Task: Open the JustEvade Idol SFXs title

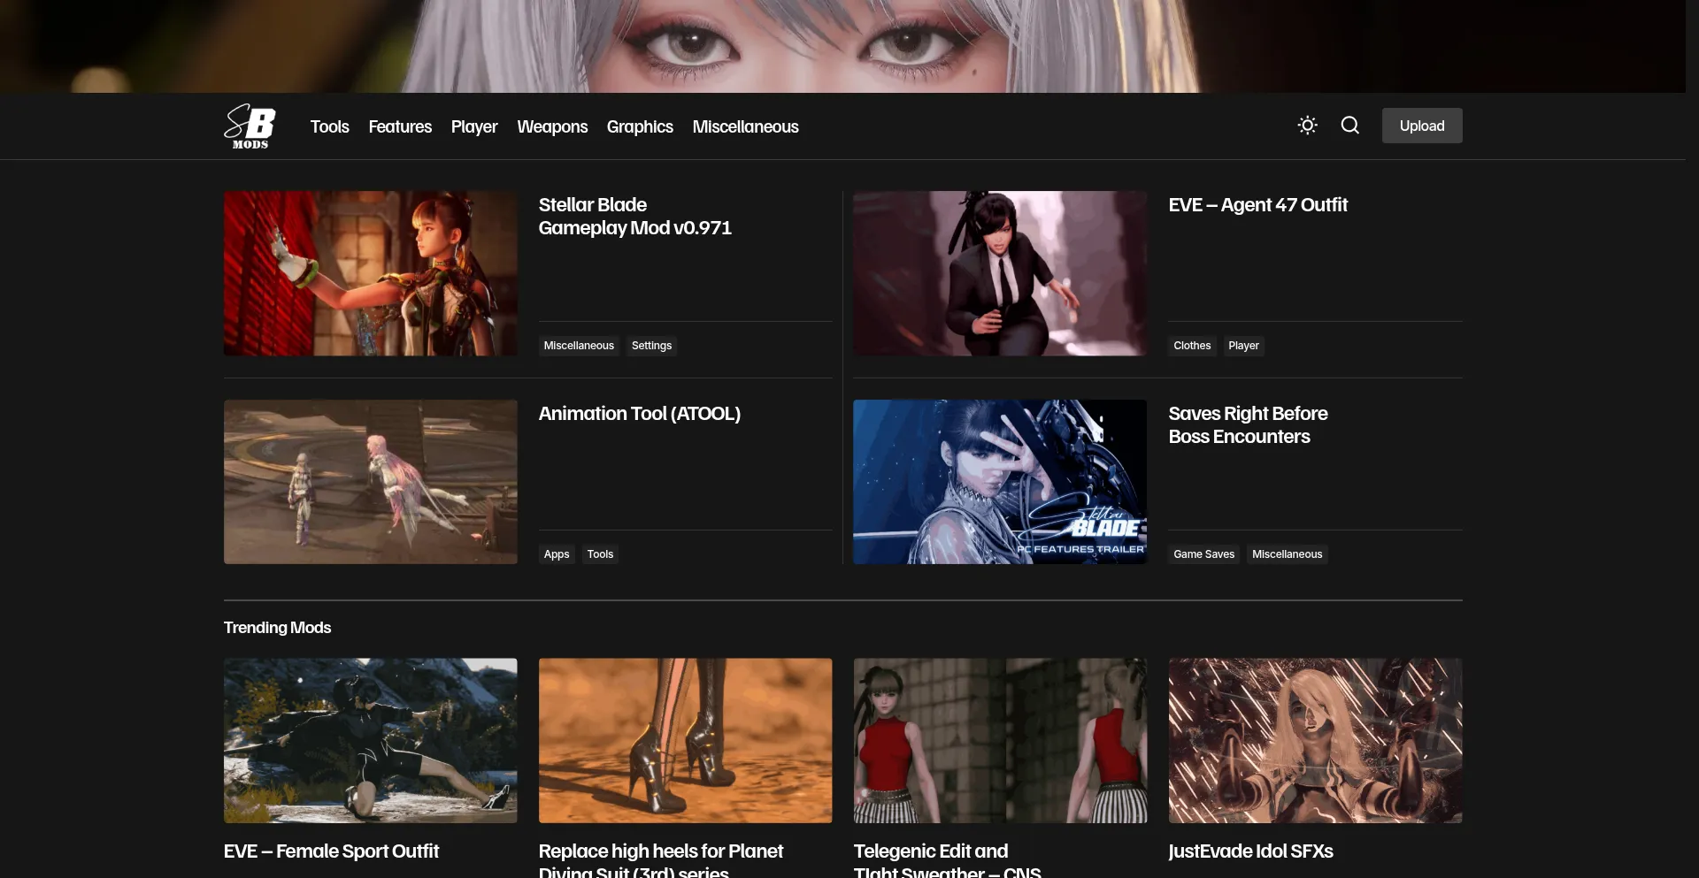Action: tap(1250, 851)
